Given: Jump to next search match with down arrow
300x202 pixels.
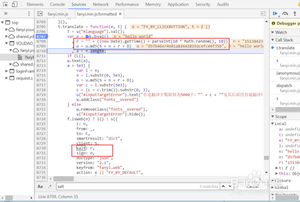Looking at the screenshot, I should point(229,186).
